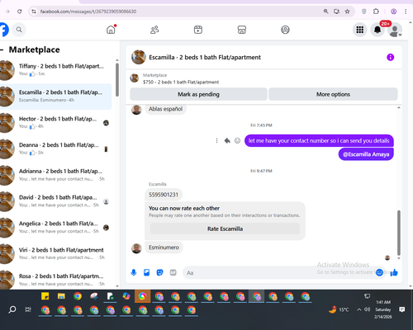Attach a photo file icon
The height and width of the screenshot is (330, 413).
coord(147,272)
